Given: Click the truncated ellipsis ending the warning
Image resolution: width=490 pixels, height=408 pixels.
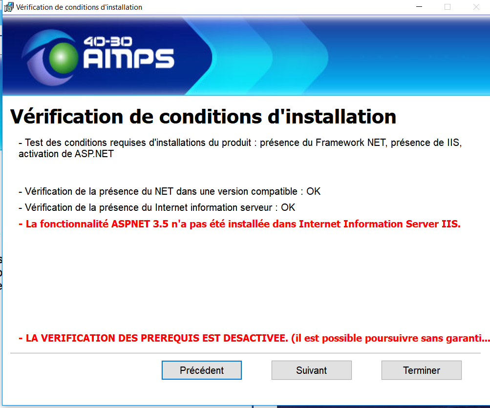Looking at the screenshot, I should pyautogui.click(x=486, y=338).
